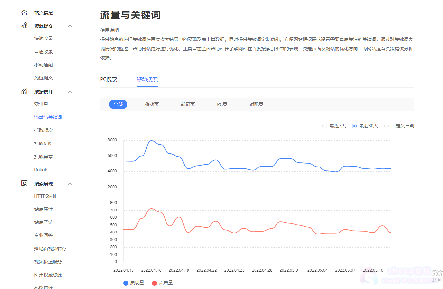Click the 搜索展现 section heading
The height and width of the screenshot is (289, 443).
coord(44,184)
